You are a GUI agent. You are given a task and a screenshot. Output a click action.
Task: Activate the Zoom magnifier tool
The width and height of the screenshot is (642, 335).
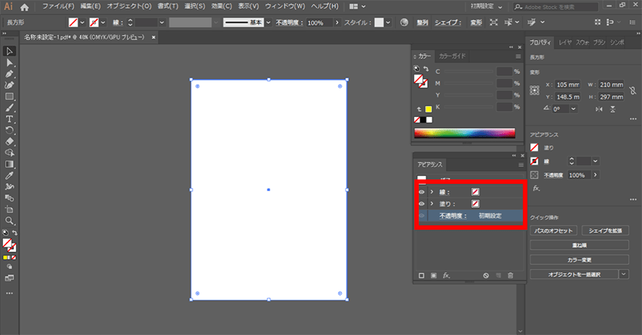10,221
